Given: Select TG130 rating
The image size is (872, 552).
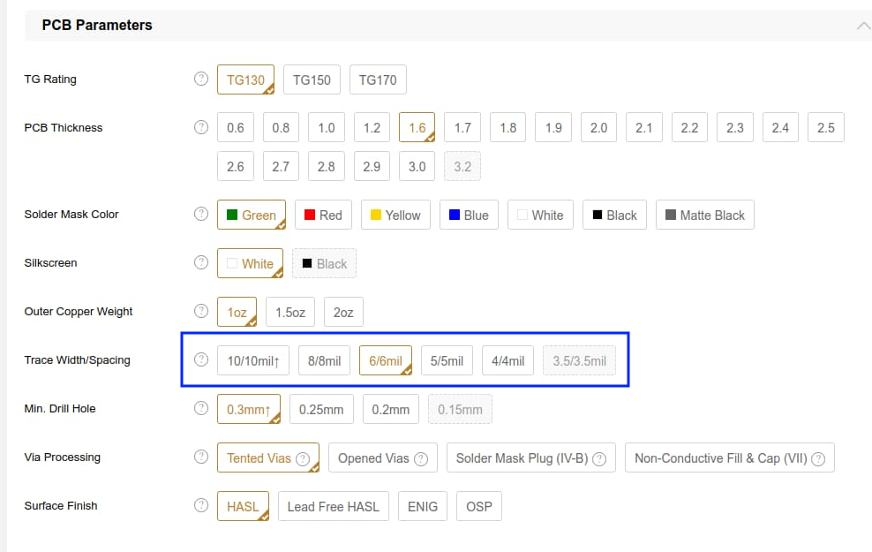Looking at the screenshot, I should tap(246, 79).
